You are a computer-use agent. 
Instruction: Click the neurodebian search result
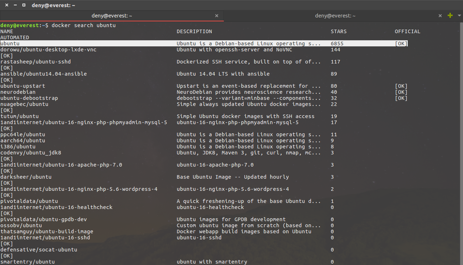pyautogui.click(x=17, y=92)
